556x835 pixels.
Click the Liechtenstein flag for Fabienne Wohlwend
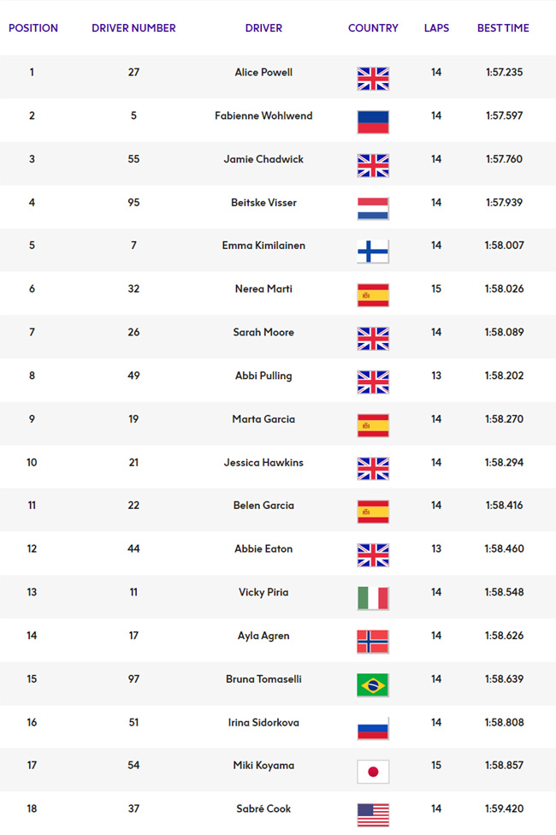click(x=373, y=122)
